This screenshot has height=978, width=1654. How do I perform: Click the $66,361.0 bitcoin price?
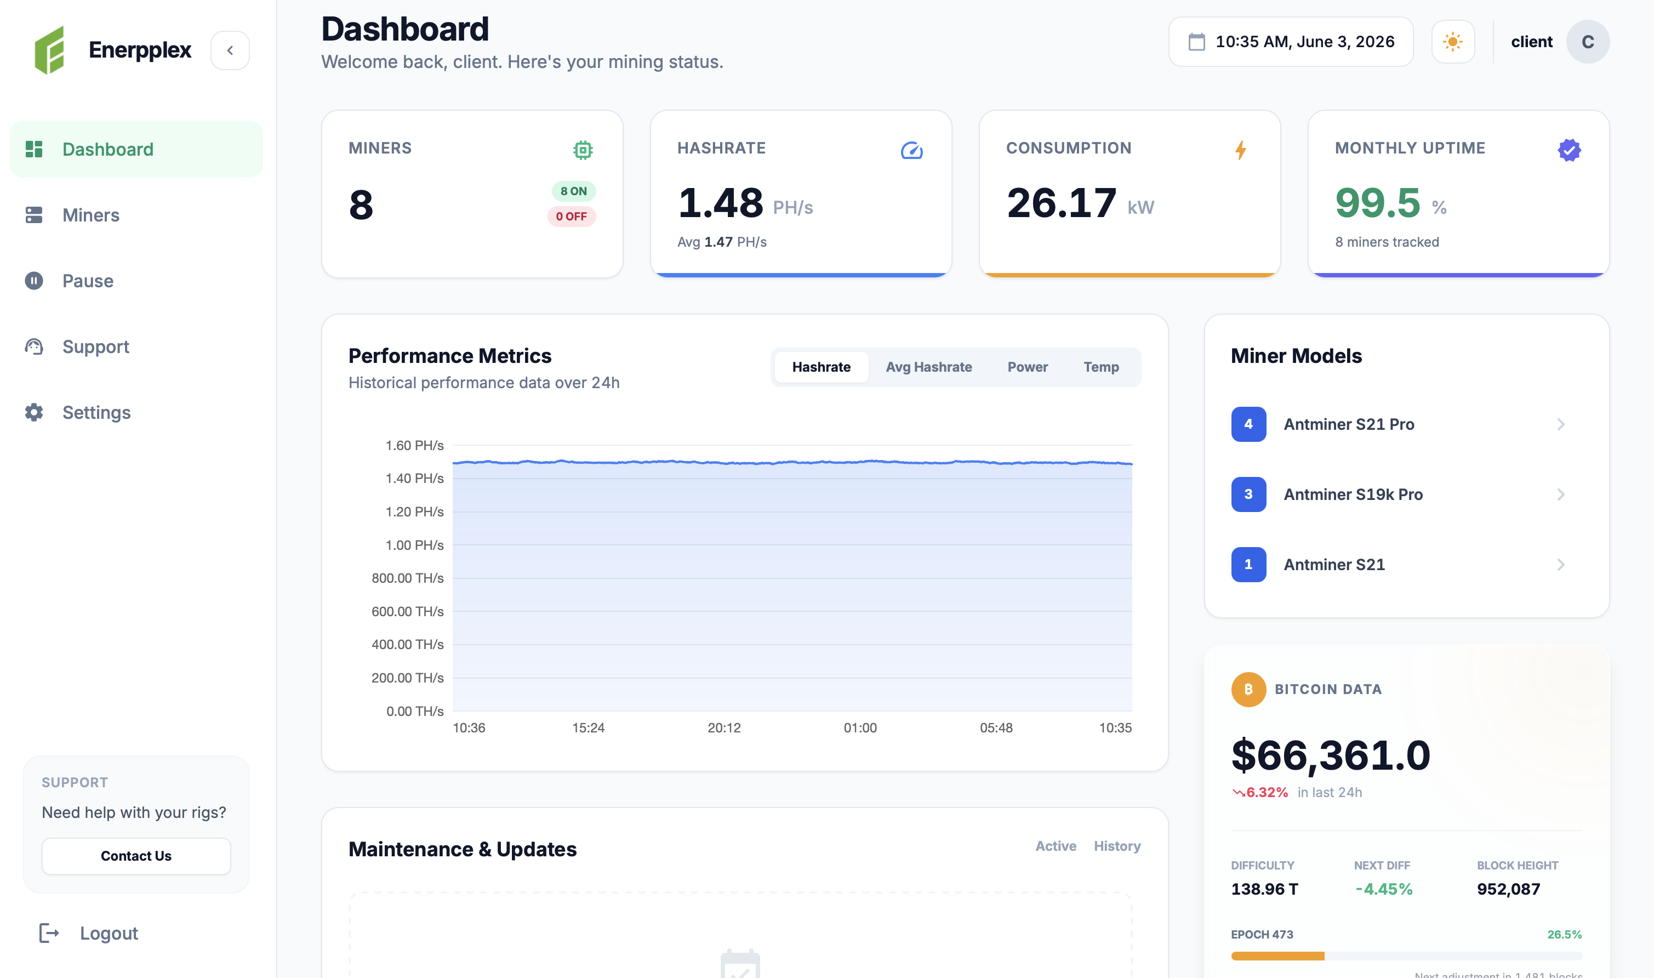tap(1331, 755)
